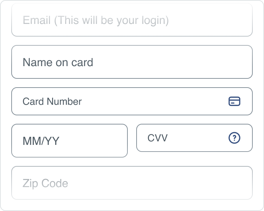Click the "Zip Code" placeholder text
This screenshot has width=264, height=211.
45,183
